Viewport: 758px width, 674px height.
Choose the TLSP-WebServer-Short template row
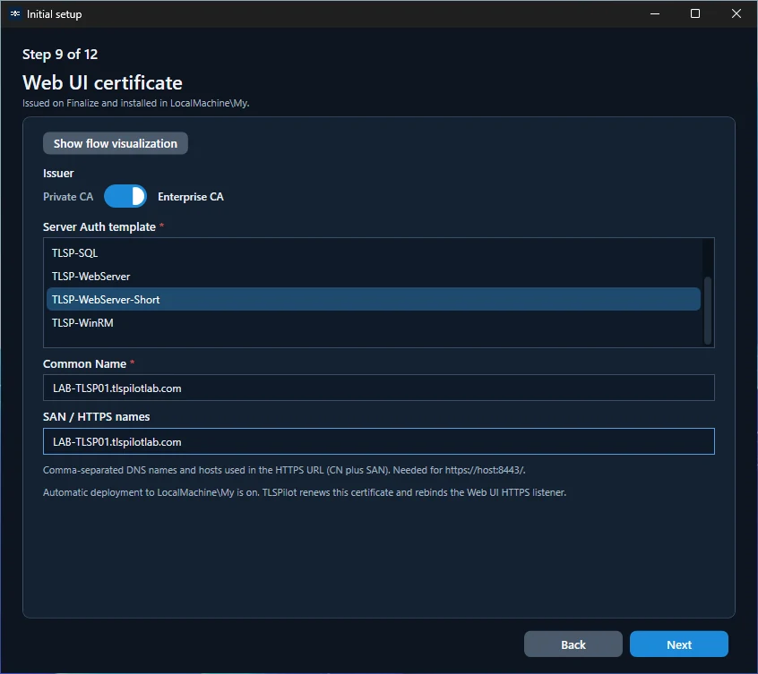[x=374, y=299]
